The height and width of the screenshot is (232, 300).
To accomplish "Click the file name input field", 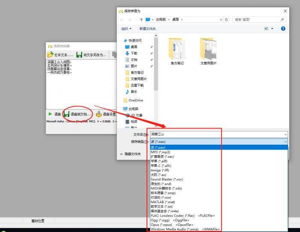I will [219, 134].
